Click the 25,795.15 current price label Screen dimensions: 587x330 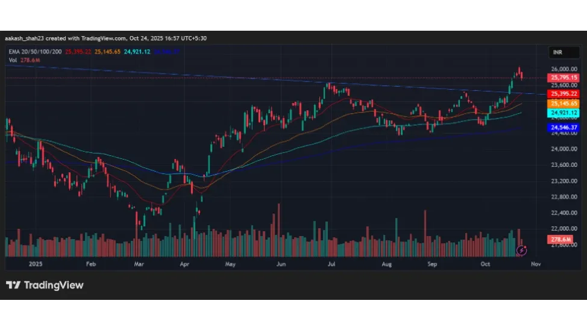[563, 78]
